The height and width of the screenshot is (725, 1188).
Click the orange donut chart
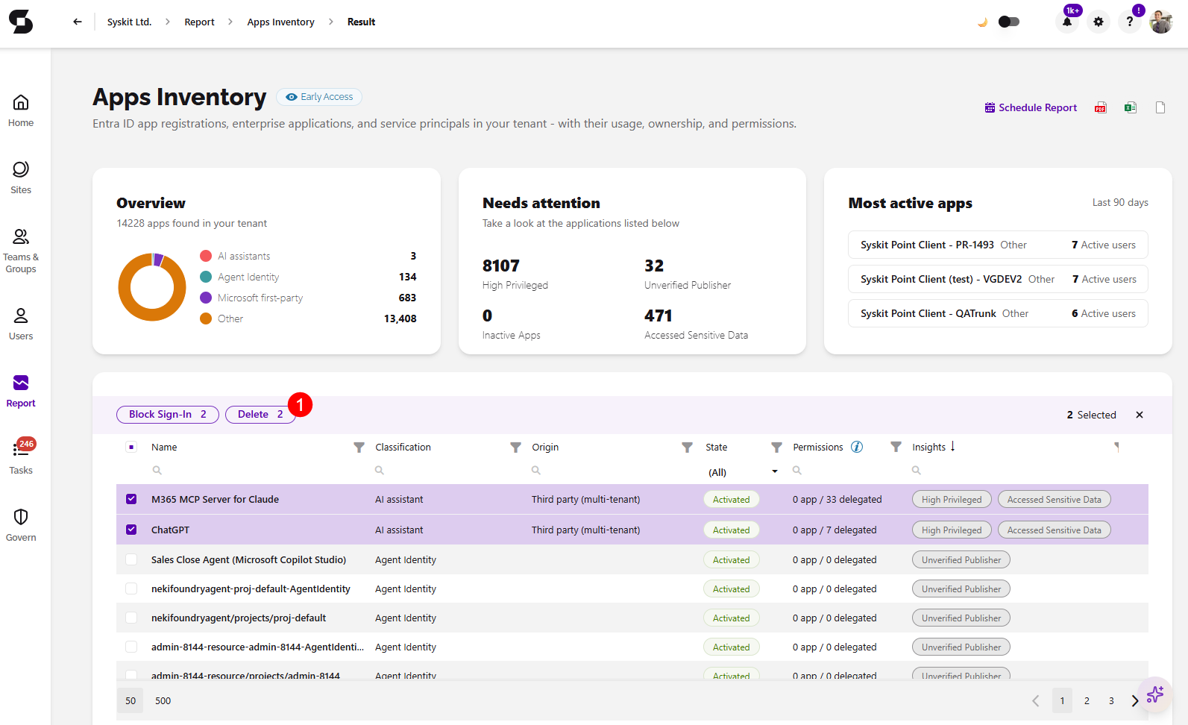pyautogui.click(x=152, y=287)
